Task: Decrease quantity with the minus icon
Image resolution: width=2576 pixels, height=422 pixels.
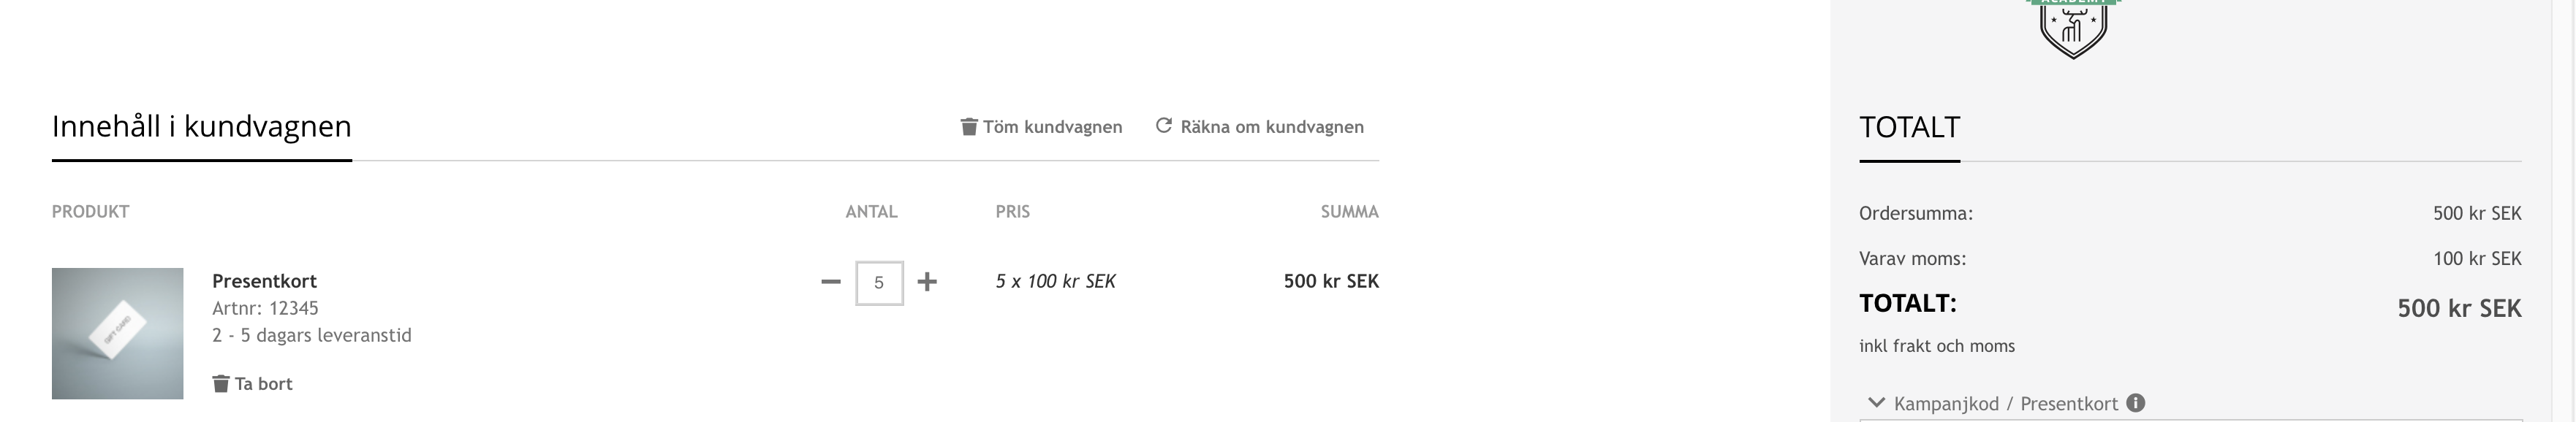Action: coord(830,283)
